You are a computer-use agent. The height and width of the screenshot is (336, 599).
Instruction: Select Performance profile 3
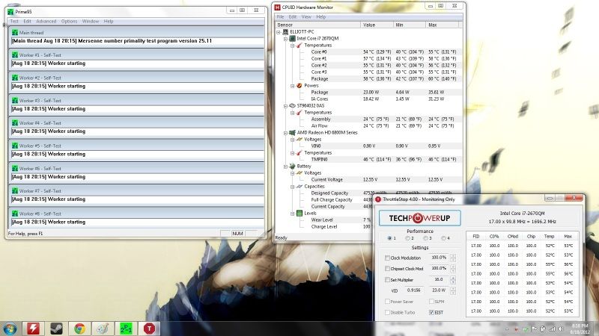tap(425, 238)
